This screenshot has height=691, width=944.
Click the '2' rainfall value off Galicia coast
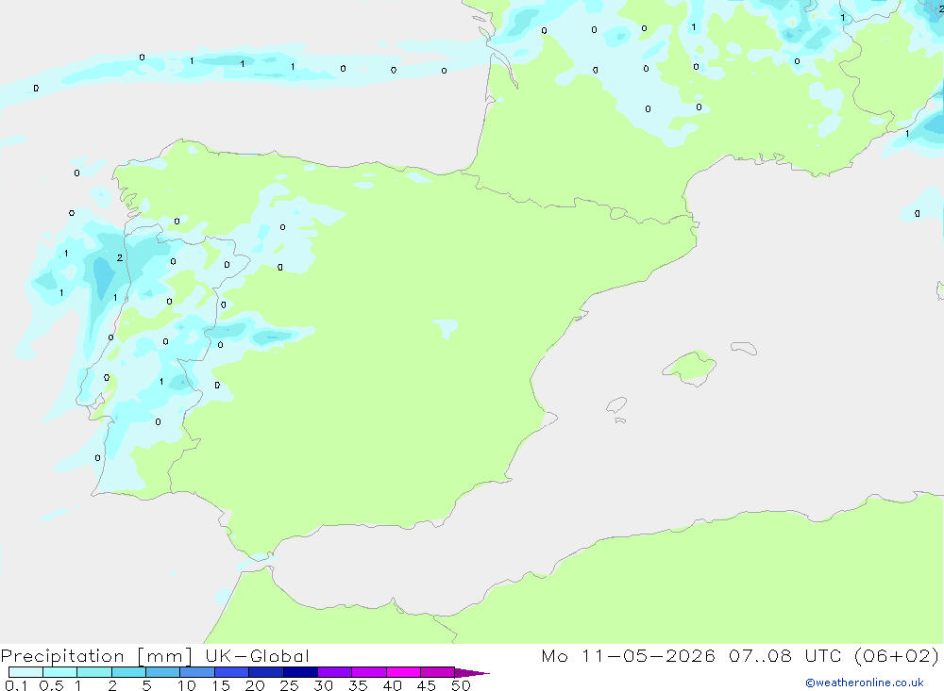[x=120, y=257]
